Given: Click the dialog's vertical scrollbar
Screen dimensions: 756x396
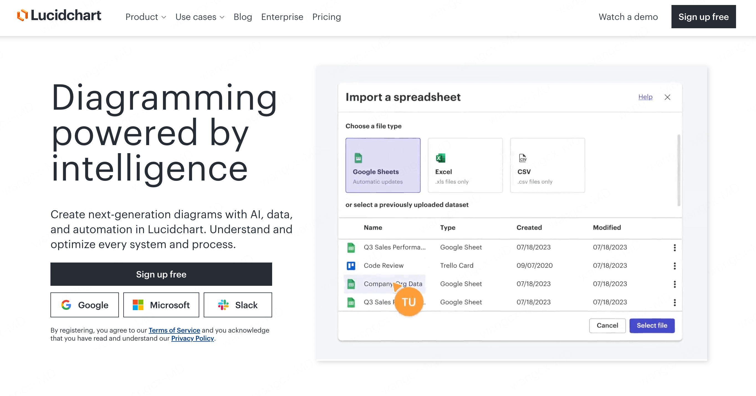Looking at the screenshot, I should coord(678,170).
